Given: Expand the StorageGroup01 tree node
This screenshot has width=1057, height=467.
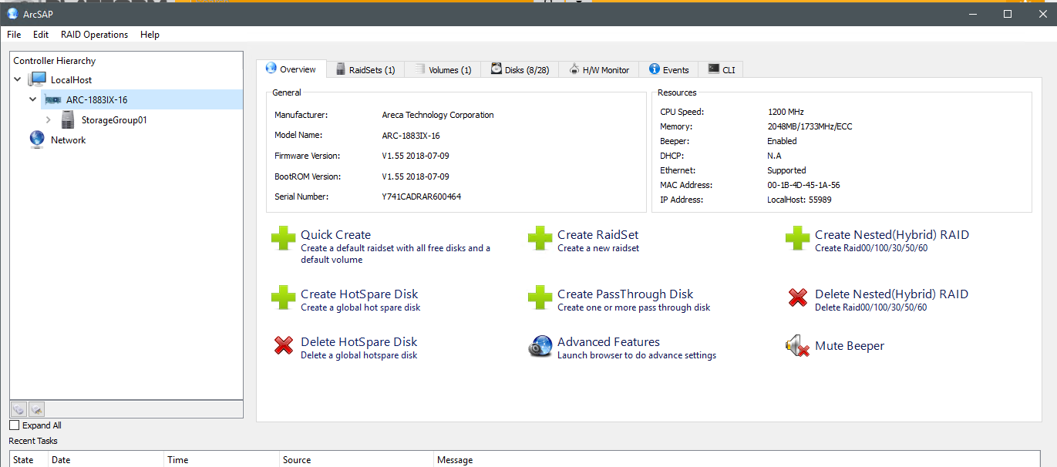Looking at the screenshot, I should pos(49,119).
